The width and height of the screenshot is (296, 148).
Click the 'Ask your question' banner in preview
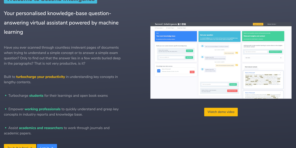(220, 36)
